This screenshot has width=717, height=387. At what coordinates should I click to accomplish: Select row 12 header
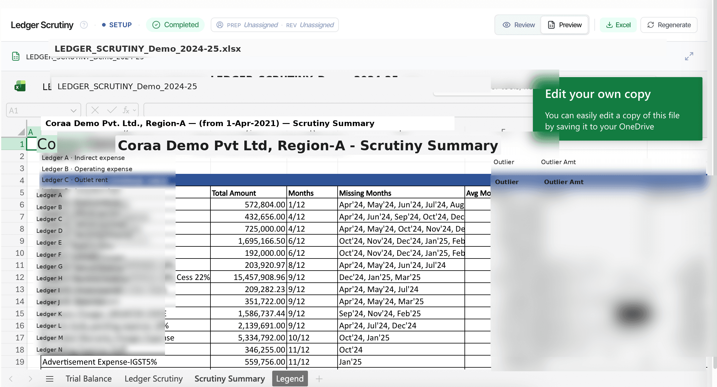[x=14, y=277]
